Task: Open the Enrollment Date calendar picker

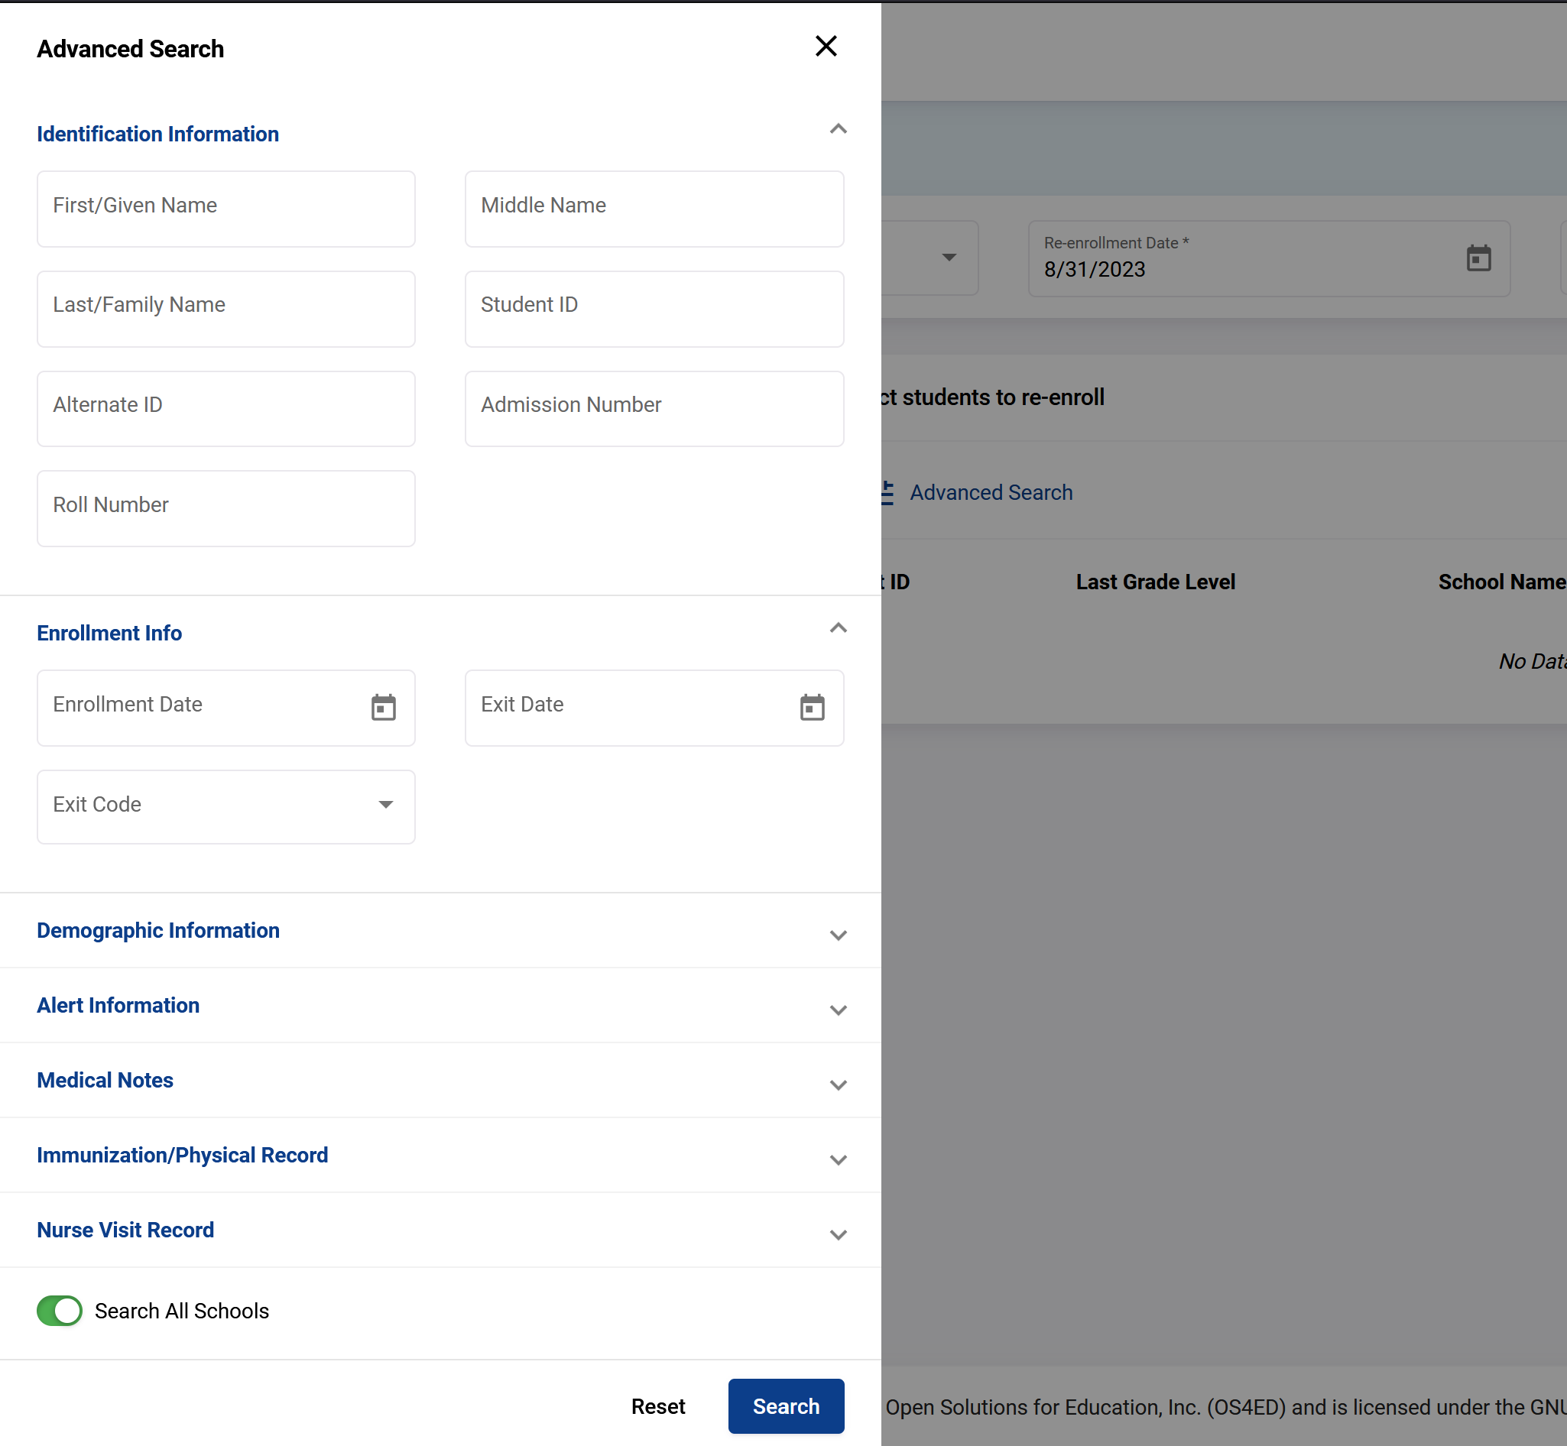Action: [x=383, y=708]
